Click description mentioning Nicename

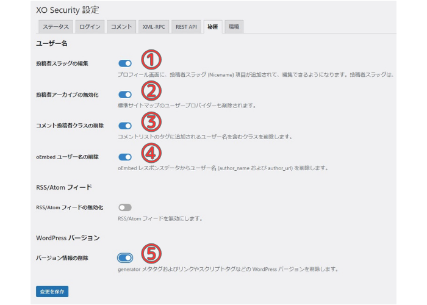click(256, 74)
